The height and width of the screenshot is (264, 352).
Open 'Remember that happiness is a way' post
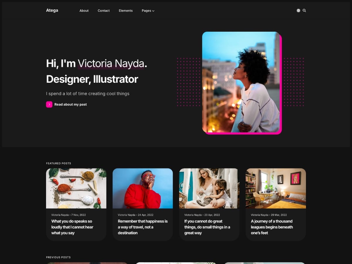coord(143,227)
